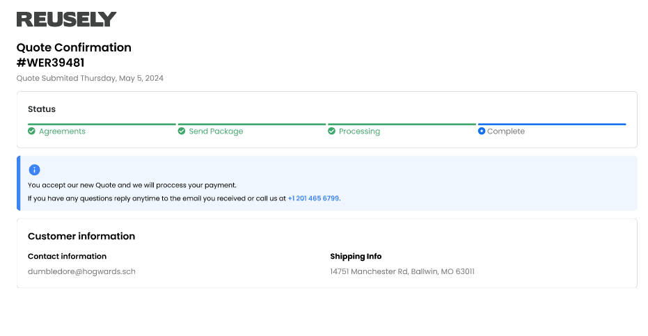The image size is (648, 336).
Task: Click the Quote Submited date text
Action: tap(90, 79)
